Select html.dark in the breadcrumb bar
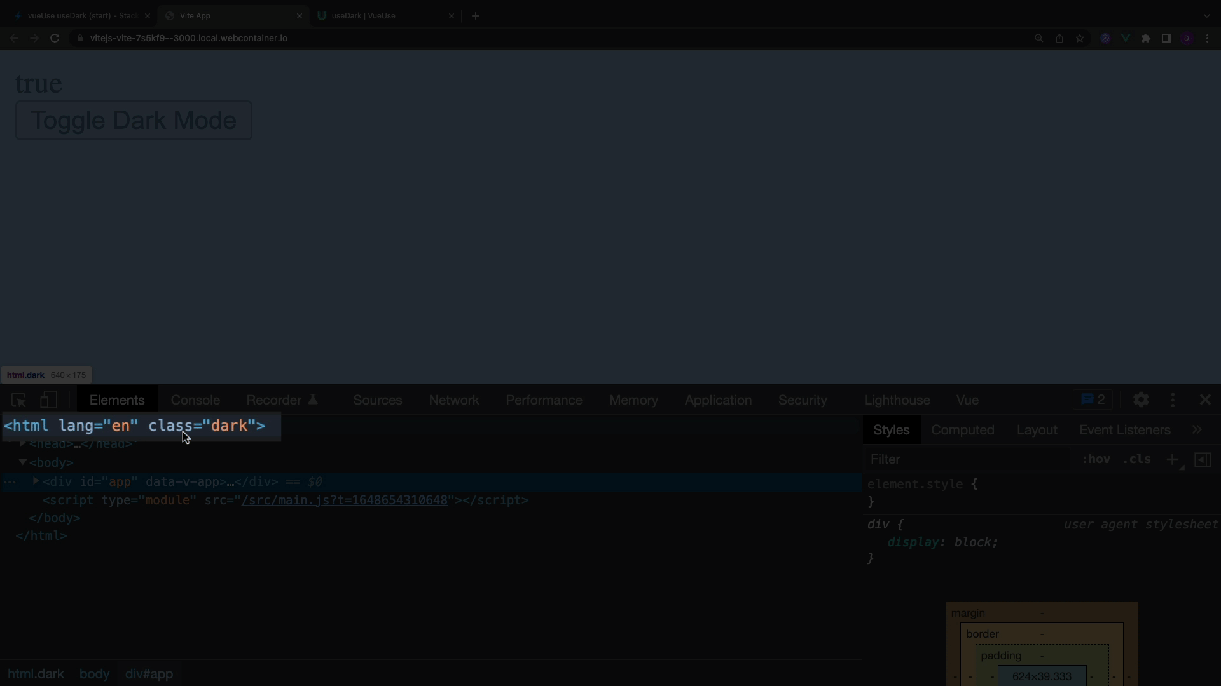This screenshot has height=686, width=1221. pos(36,674)
